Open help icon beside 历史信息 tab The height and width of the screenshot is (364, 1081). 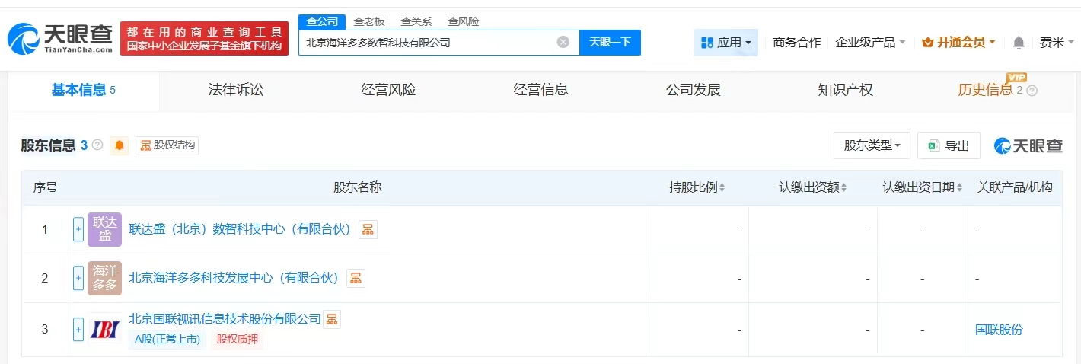click(x=1032, y=91)
